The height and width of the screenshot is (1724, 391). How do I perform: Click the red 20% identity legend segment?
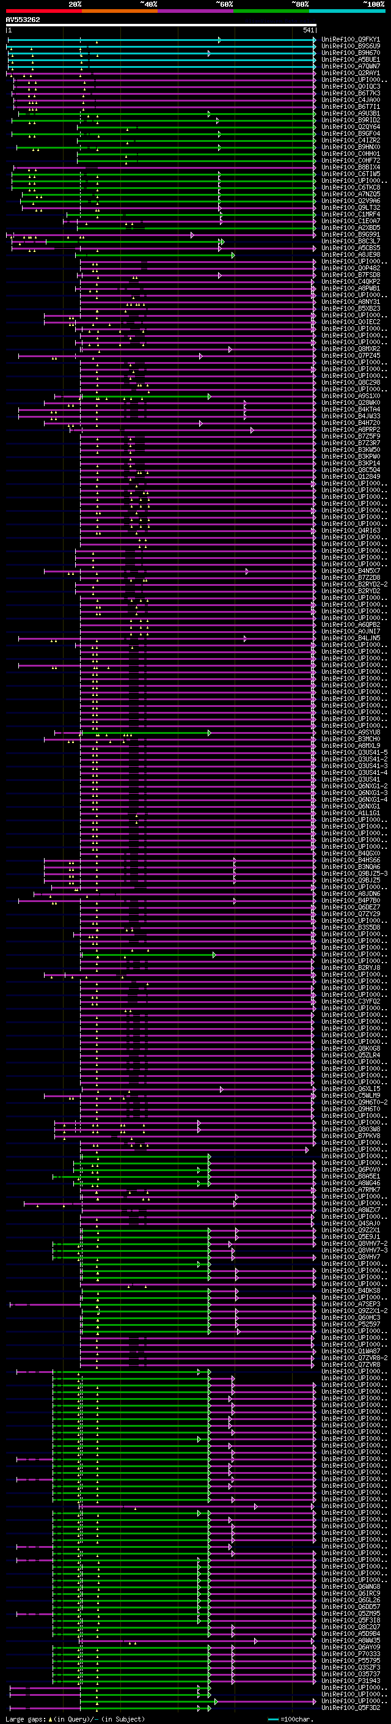[43, 11]
